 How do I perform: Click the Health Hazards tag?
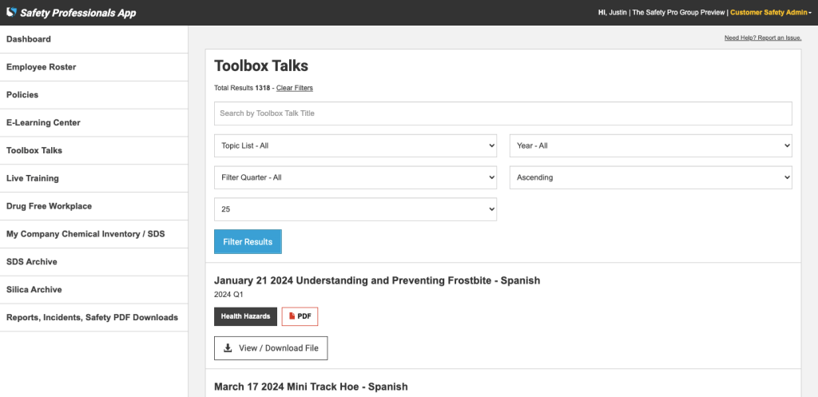coord(245,316)
